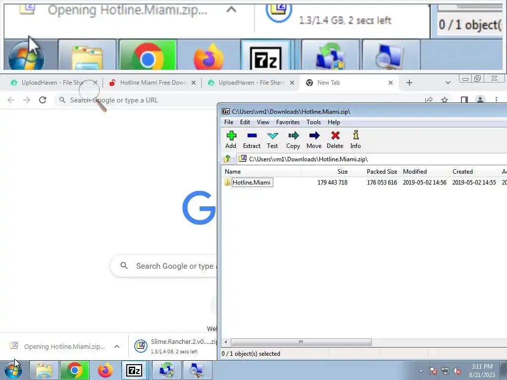Open Chrome from the taskbar

coord(75,370)
